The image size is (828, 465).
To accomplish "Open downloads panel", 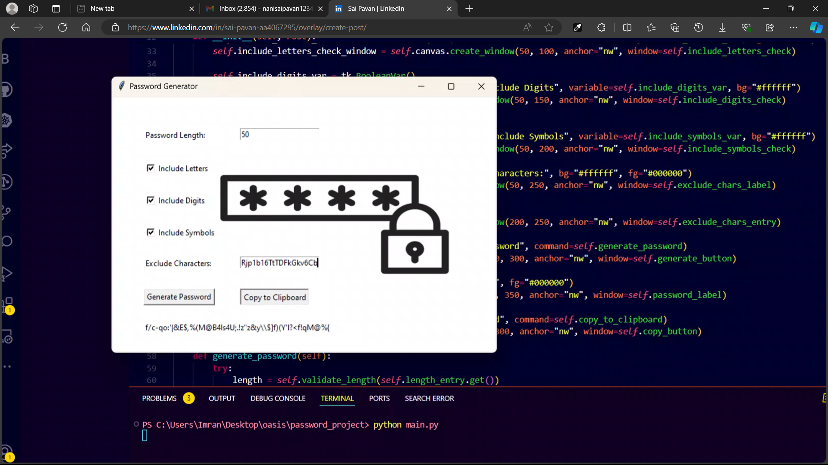I will [x=722, y=28].
